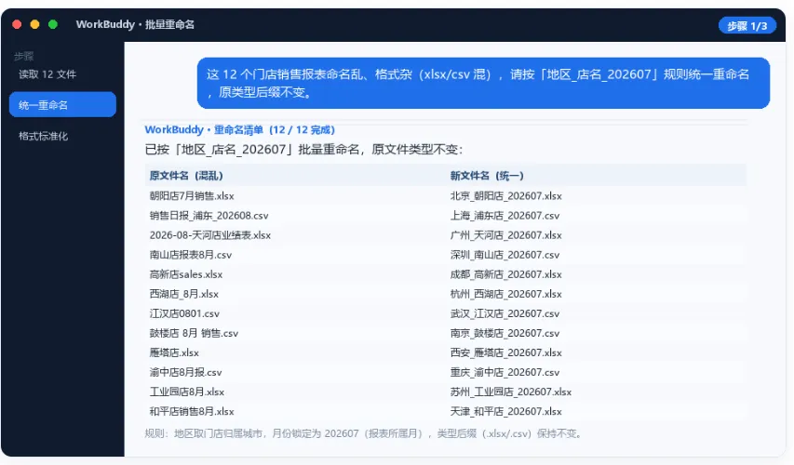Click the user's blue request message bubble
The image size is (794, 465).
coord(484,83)
